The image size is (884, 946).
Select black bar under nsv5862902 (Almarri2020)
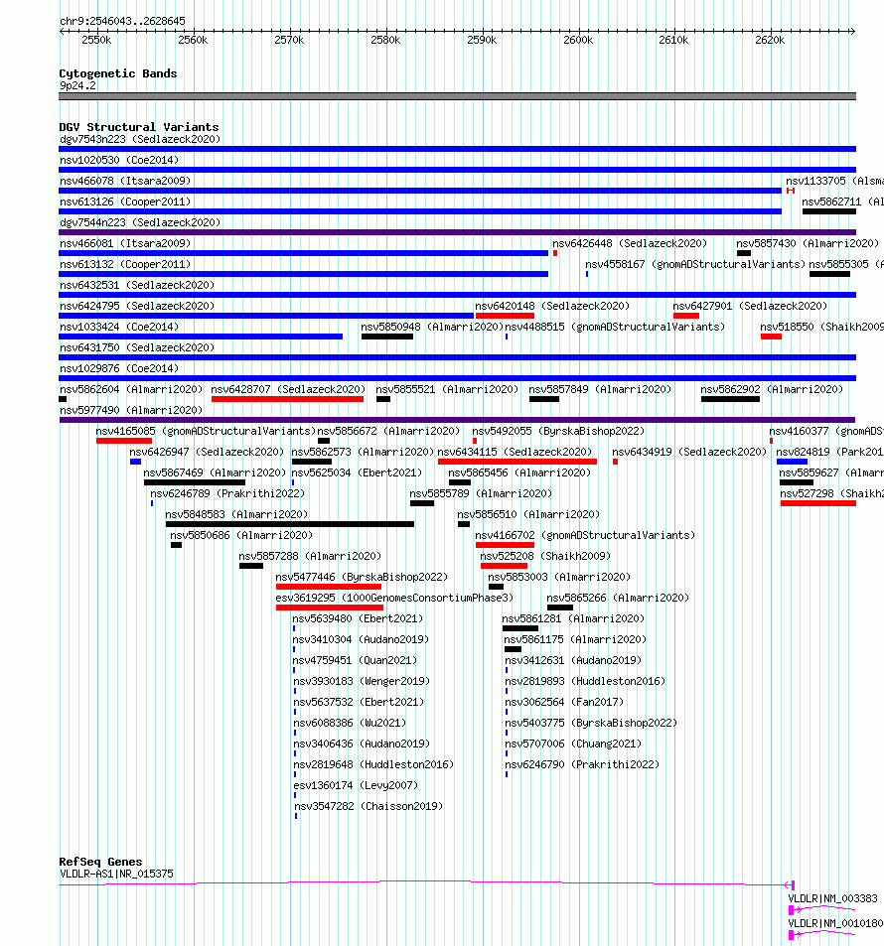tap(730, 399)
